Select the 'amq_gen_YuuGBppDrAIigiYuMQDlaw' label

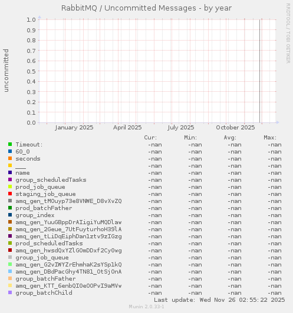coord(68,222)
